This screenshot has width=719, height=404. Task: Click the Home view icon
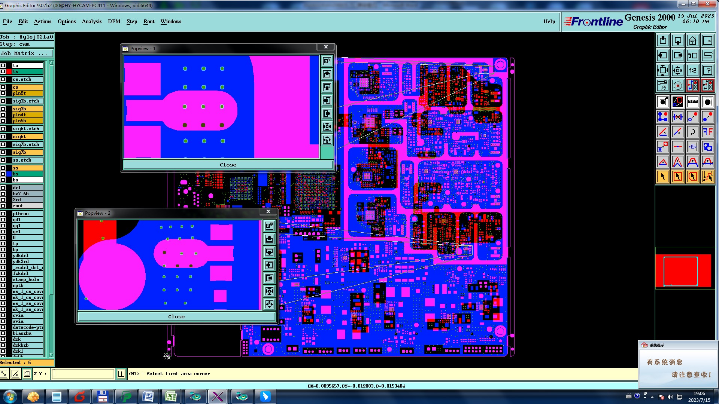(692, 40)
